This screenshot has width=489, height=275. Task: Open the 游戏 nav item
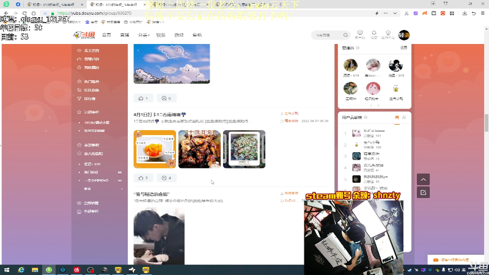[x=178, y=35]
